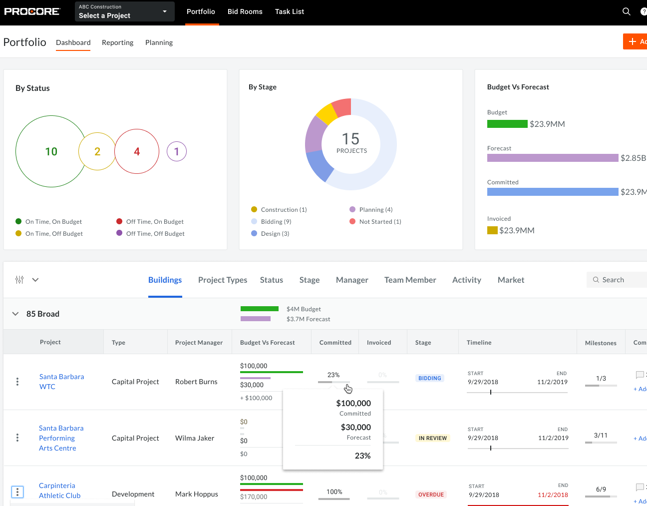
Task: Click the yellow circle showing 2
Action: point(97,151)
